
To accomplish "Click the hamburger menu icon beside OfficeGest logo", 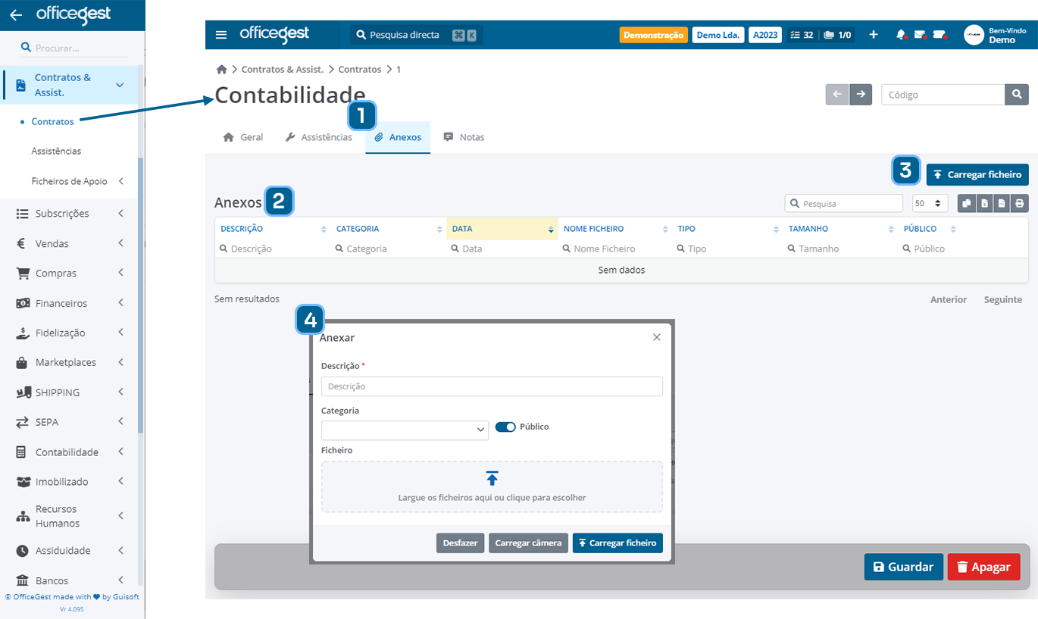I will [x=221, y=34].
